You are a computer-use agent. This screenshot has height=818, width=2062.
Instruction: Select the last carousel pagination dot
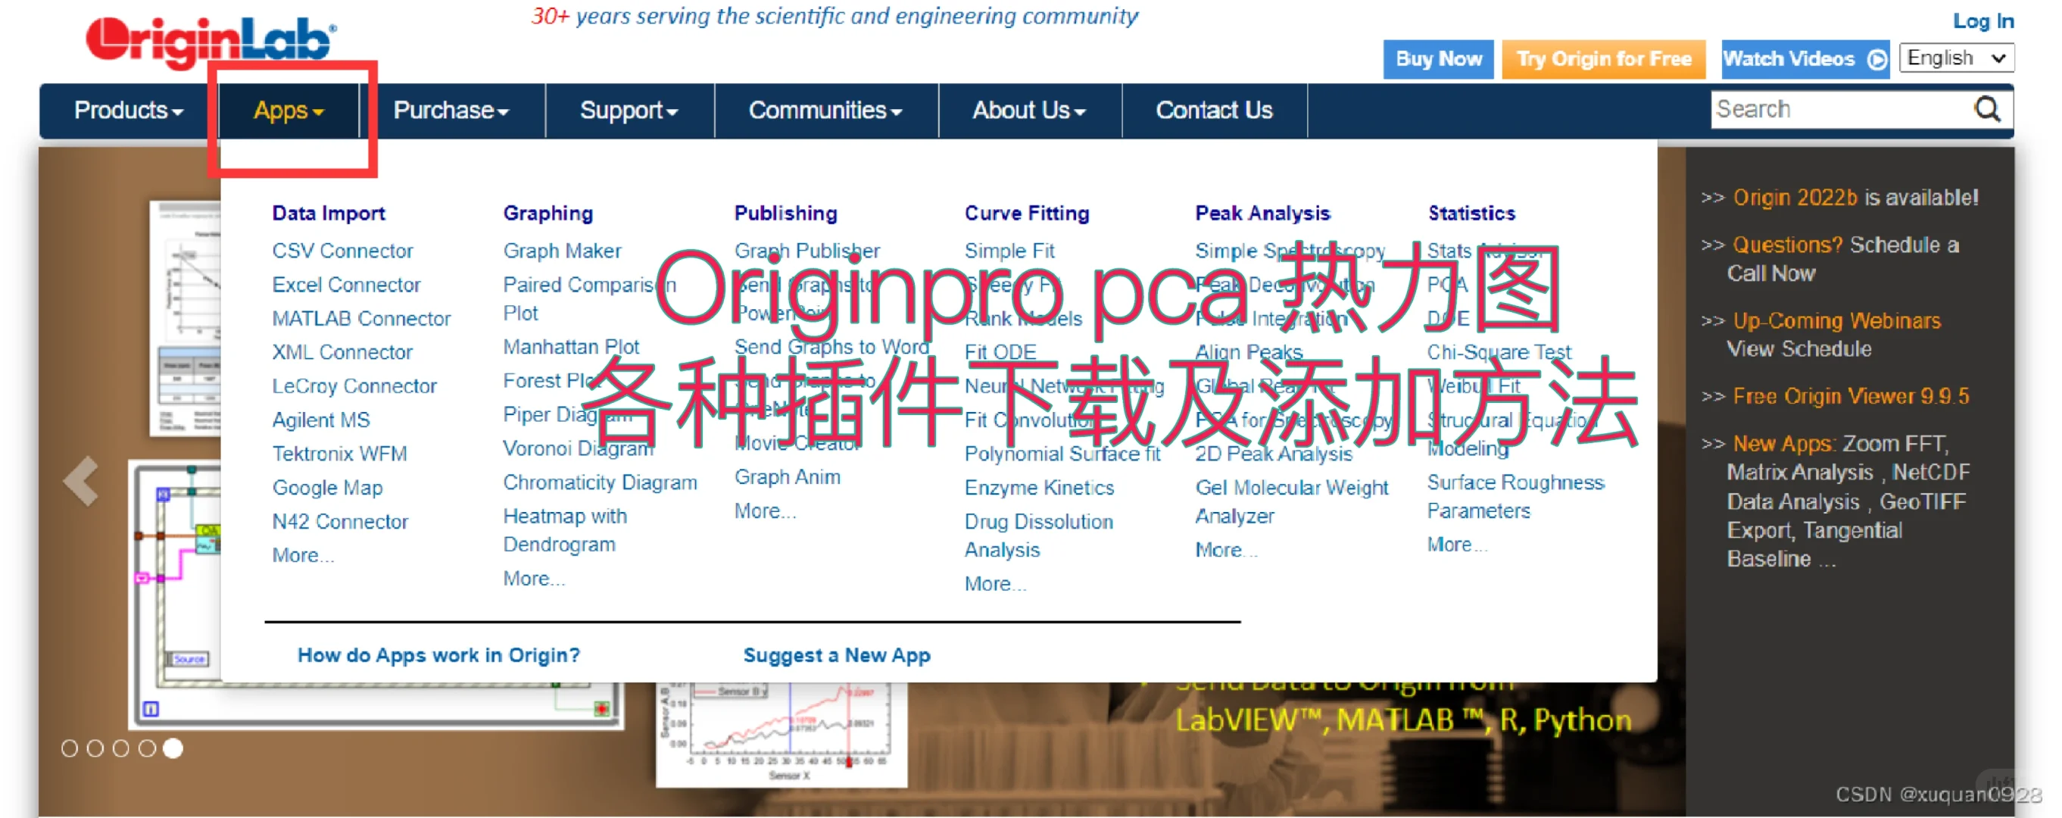pos(173,748)
